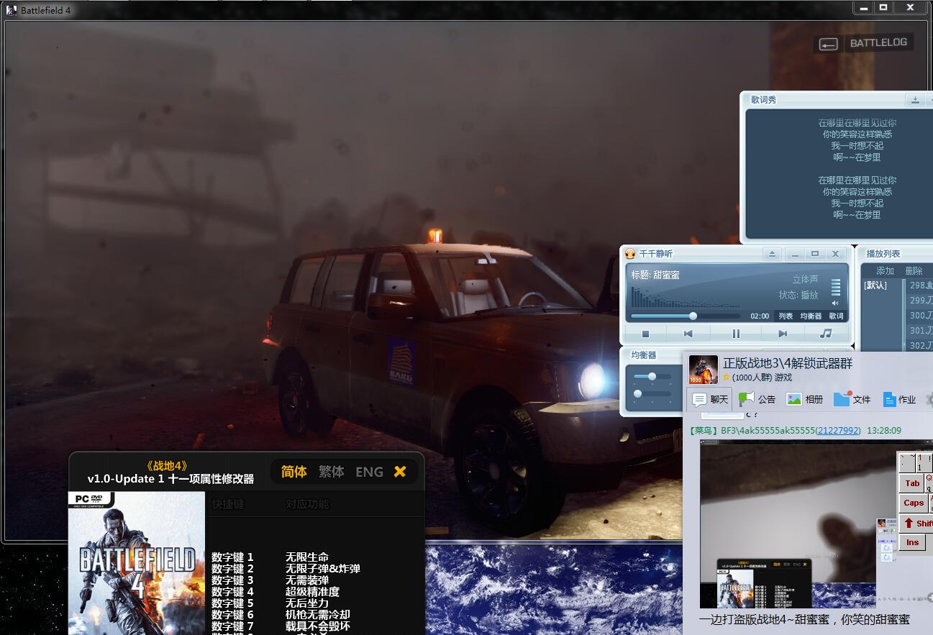Click the BATTLELOG back arrow icon
The width and height of the screenshot is (933, 635).
828,44
